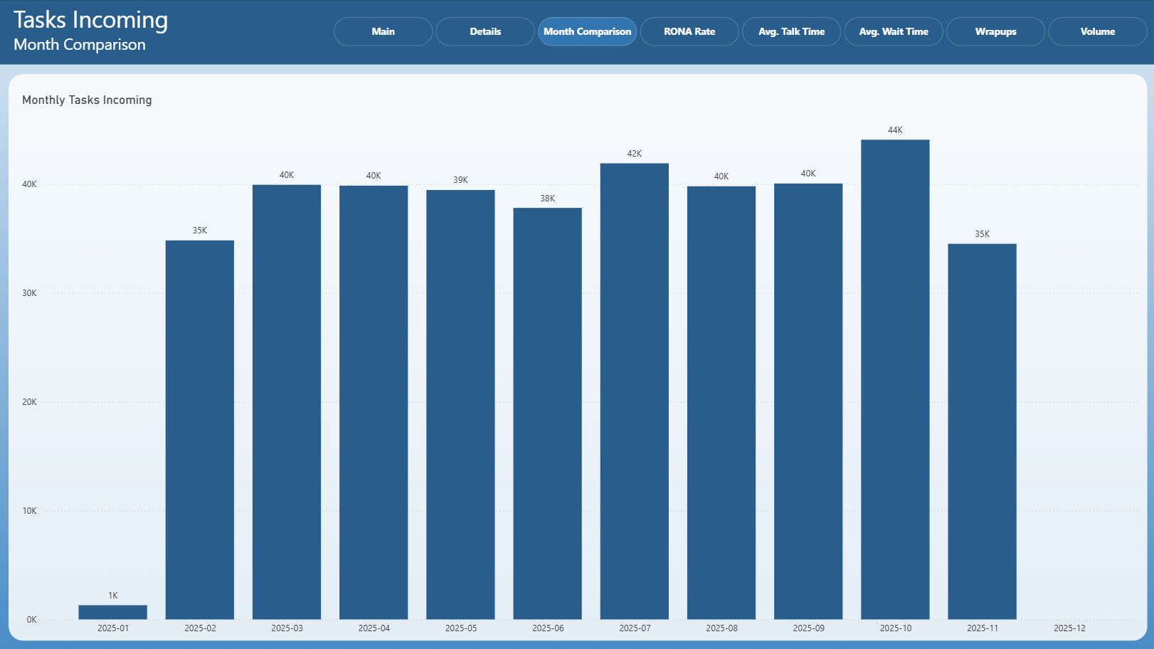Click the 2025-11 bar
This screenshot has height=649, width=1154.
982,431
